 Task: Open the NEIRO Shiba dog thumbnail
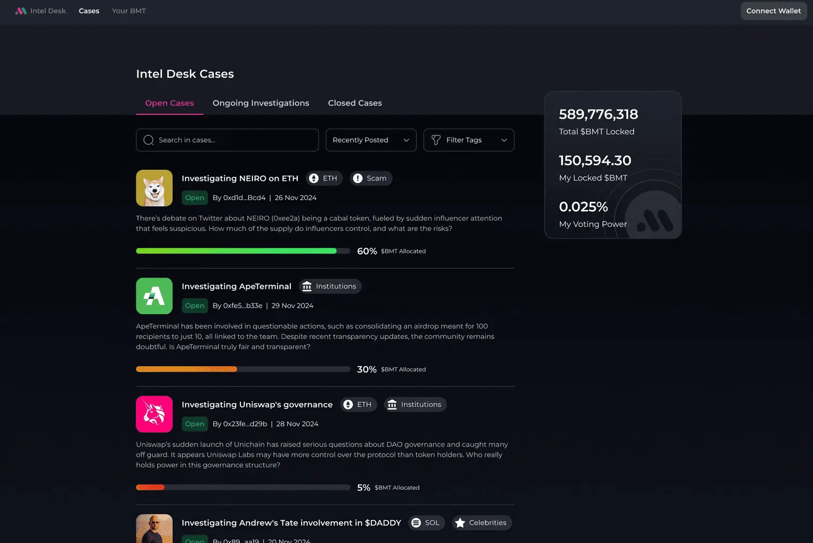(x=154, y=188)
